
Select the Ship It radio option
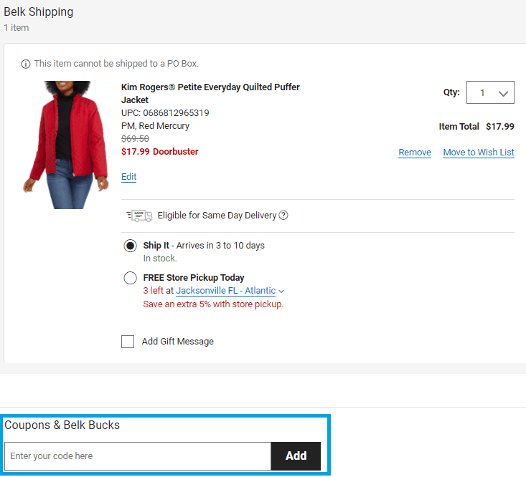tap(130, 246)
